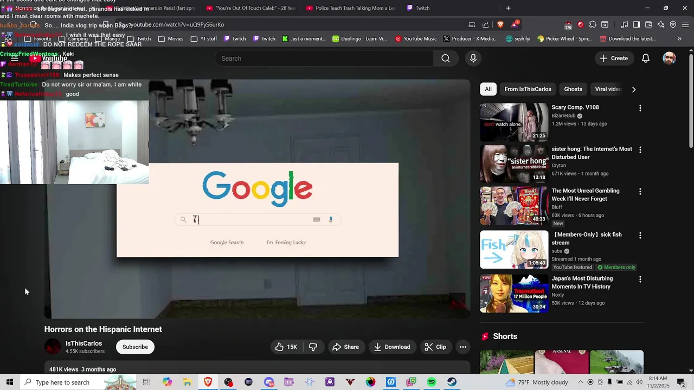Open the sick fish stream thumbnail
Viewport: 694px width, 390px height.
click(514, 250)
